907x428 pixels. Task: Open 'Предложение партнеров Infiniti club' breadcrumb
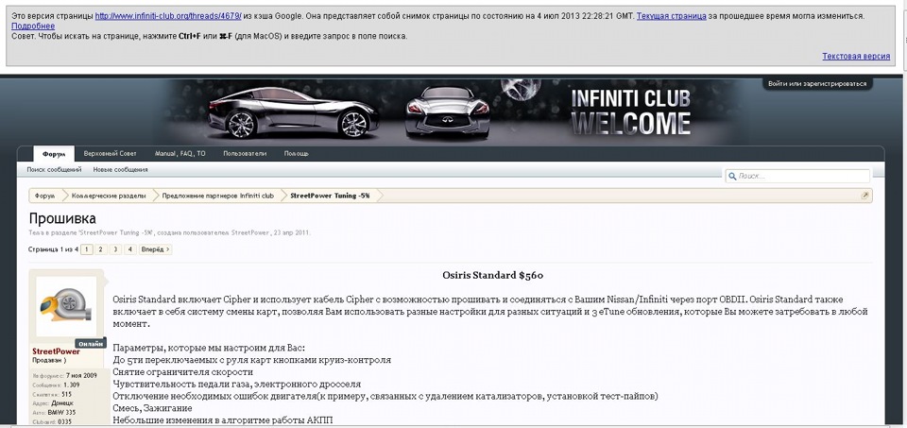[218, 197]
